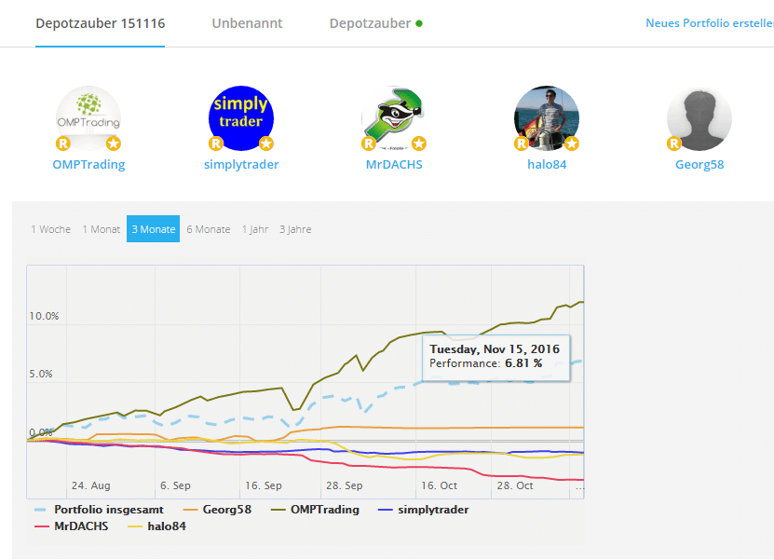
Task: Click the R badge on Georg58 avatar
Action: 673,143
